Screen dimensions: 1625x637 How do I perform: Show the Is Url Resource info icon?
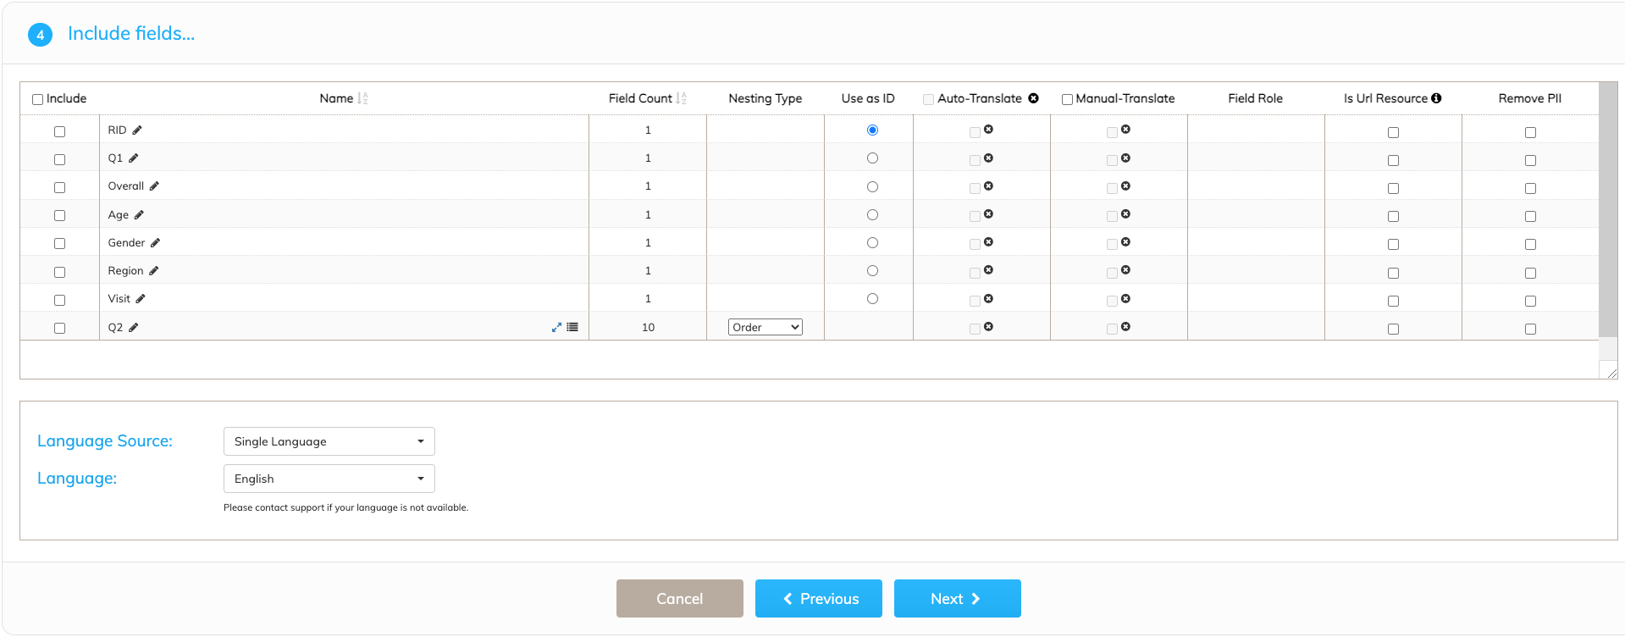coord(1436,98)
